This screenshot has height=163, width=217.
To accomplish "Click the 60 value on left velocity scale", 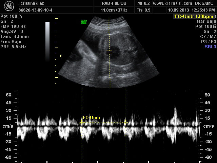I will coord(8,95).
